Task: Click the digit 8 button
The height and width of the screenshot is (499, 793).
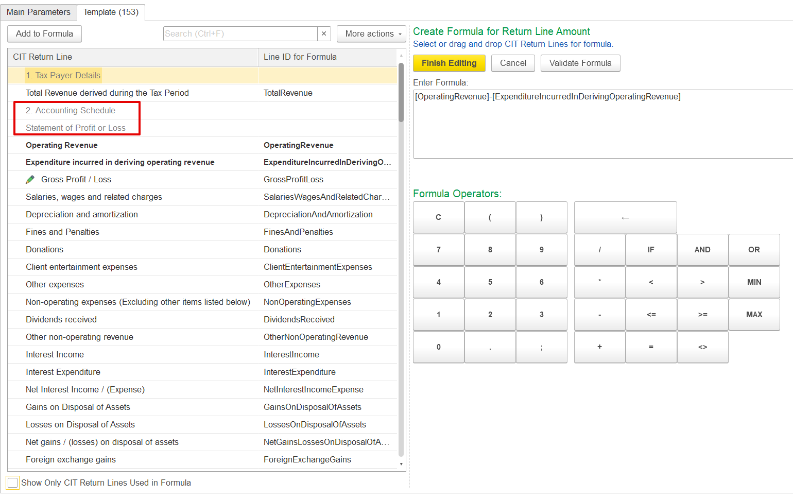Action: pos(490,250)
